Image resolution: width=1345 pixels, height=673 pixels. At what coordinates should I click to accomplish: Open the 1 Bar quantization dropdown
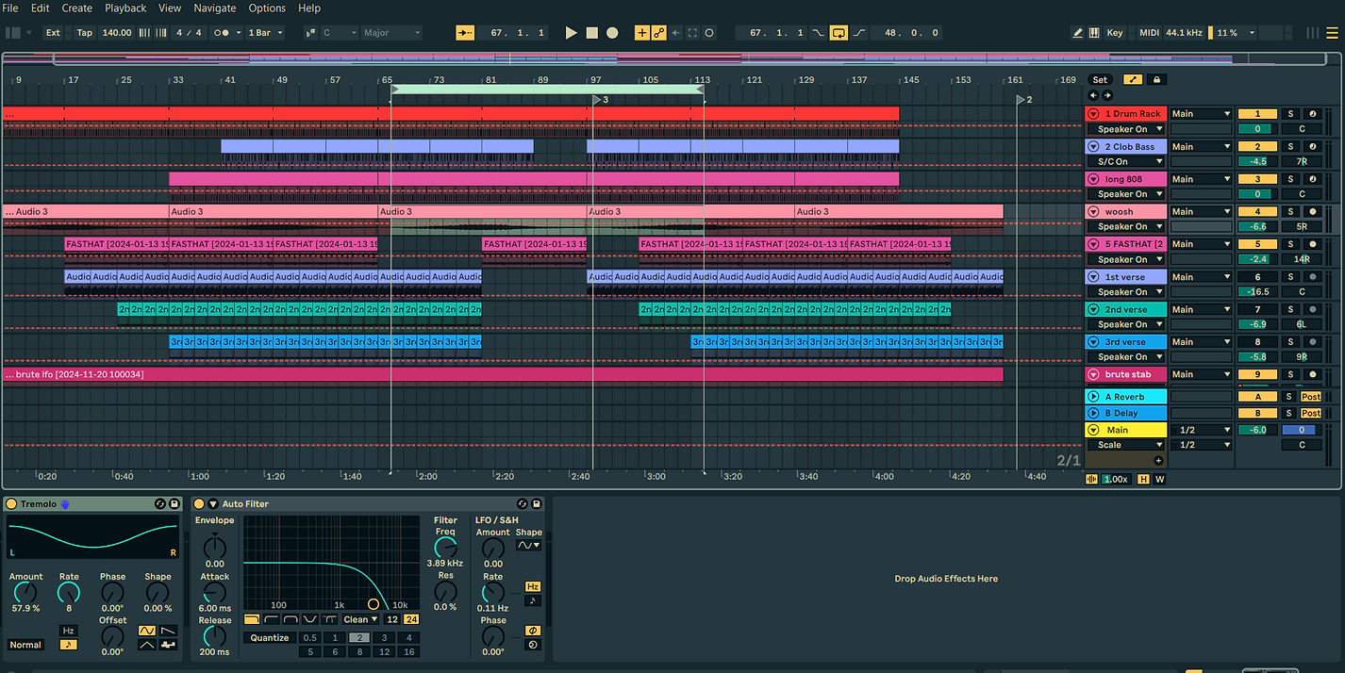264,33
